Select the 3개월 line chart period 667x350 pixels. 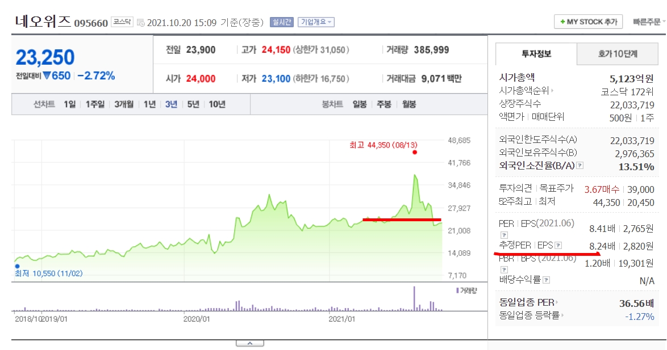coord(124,104)
